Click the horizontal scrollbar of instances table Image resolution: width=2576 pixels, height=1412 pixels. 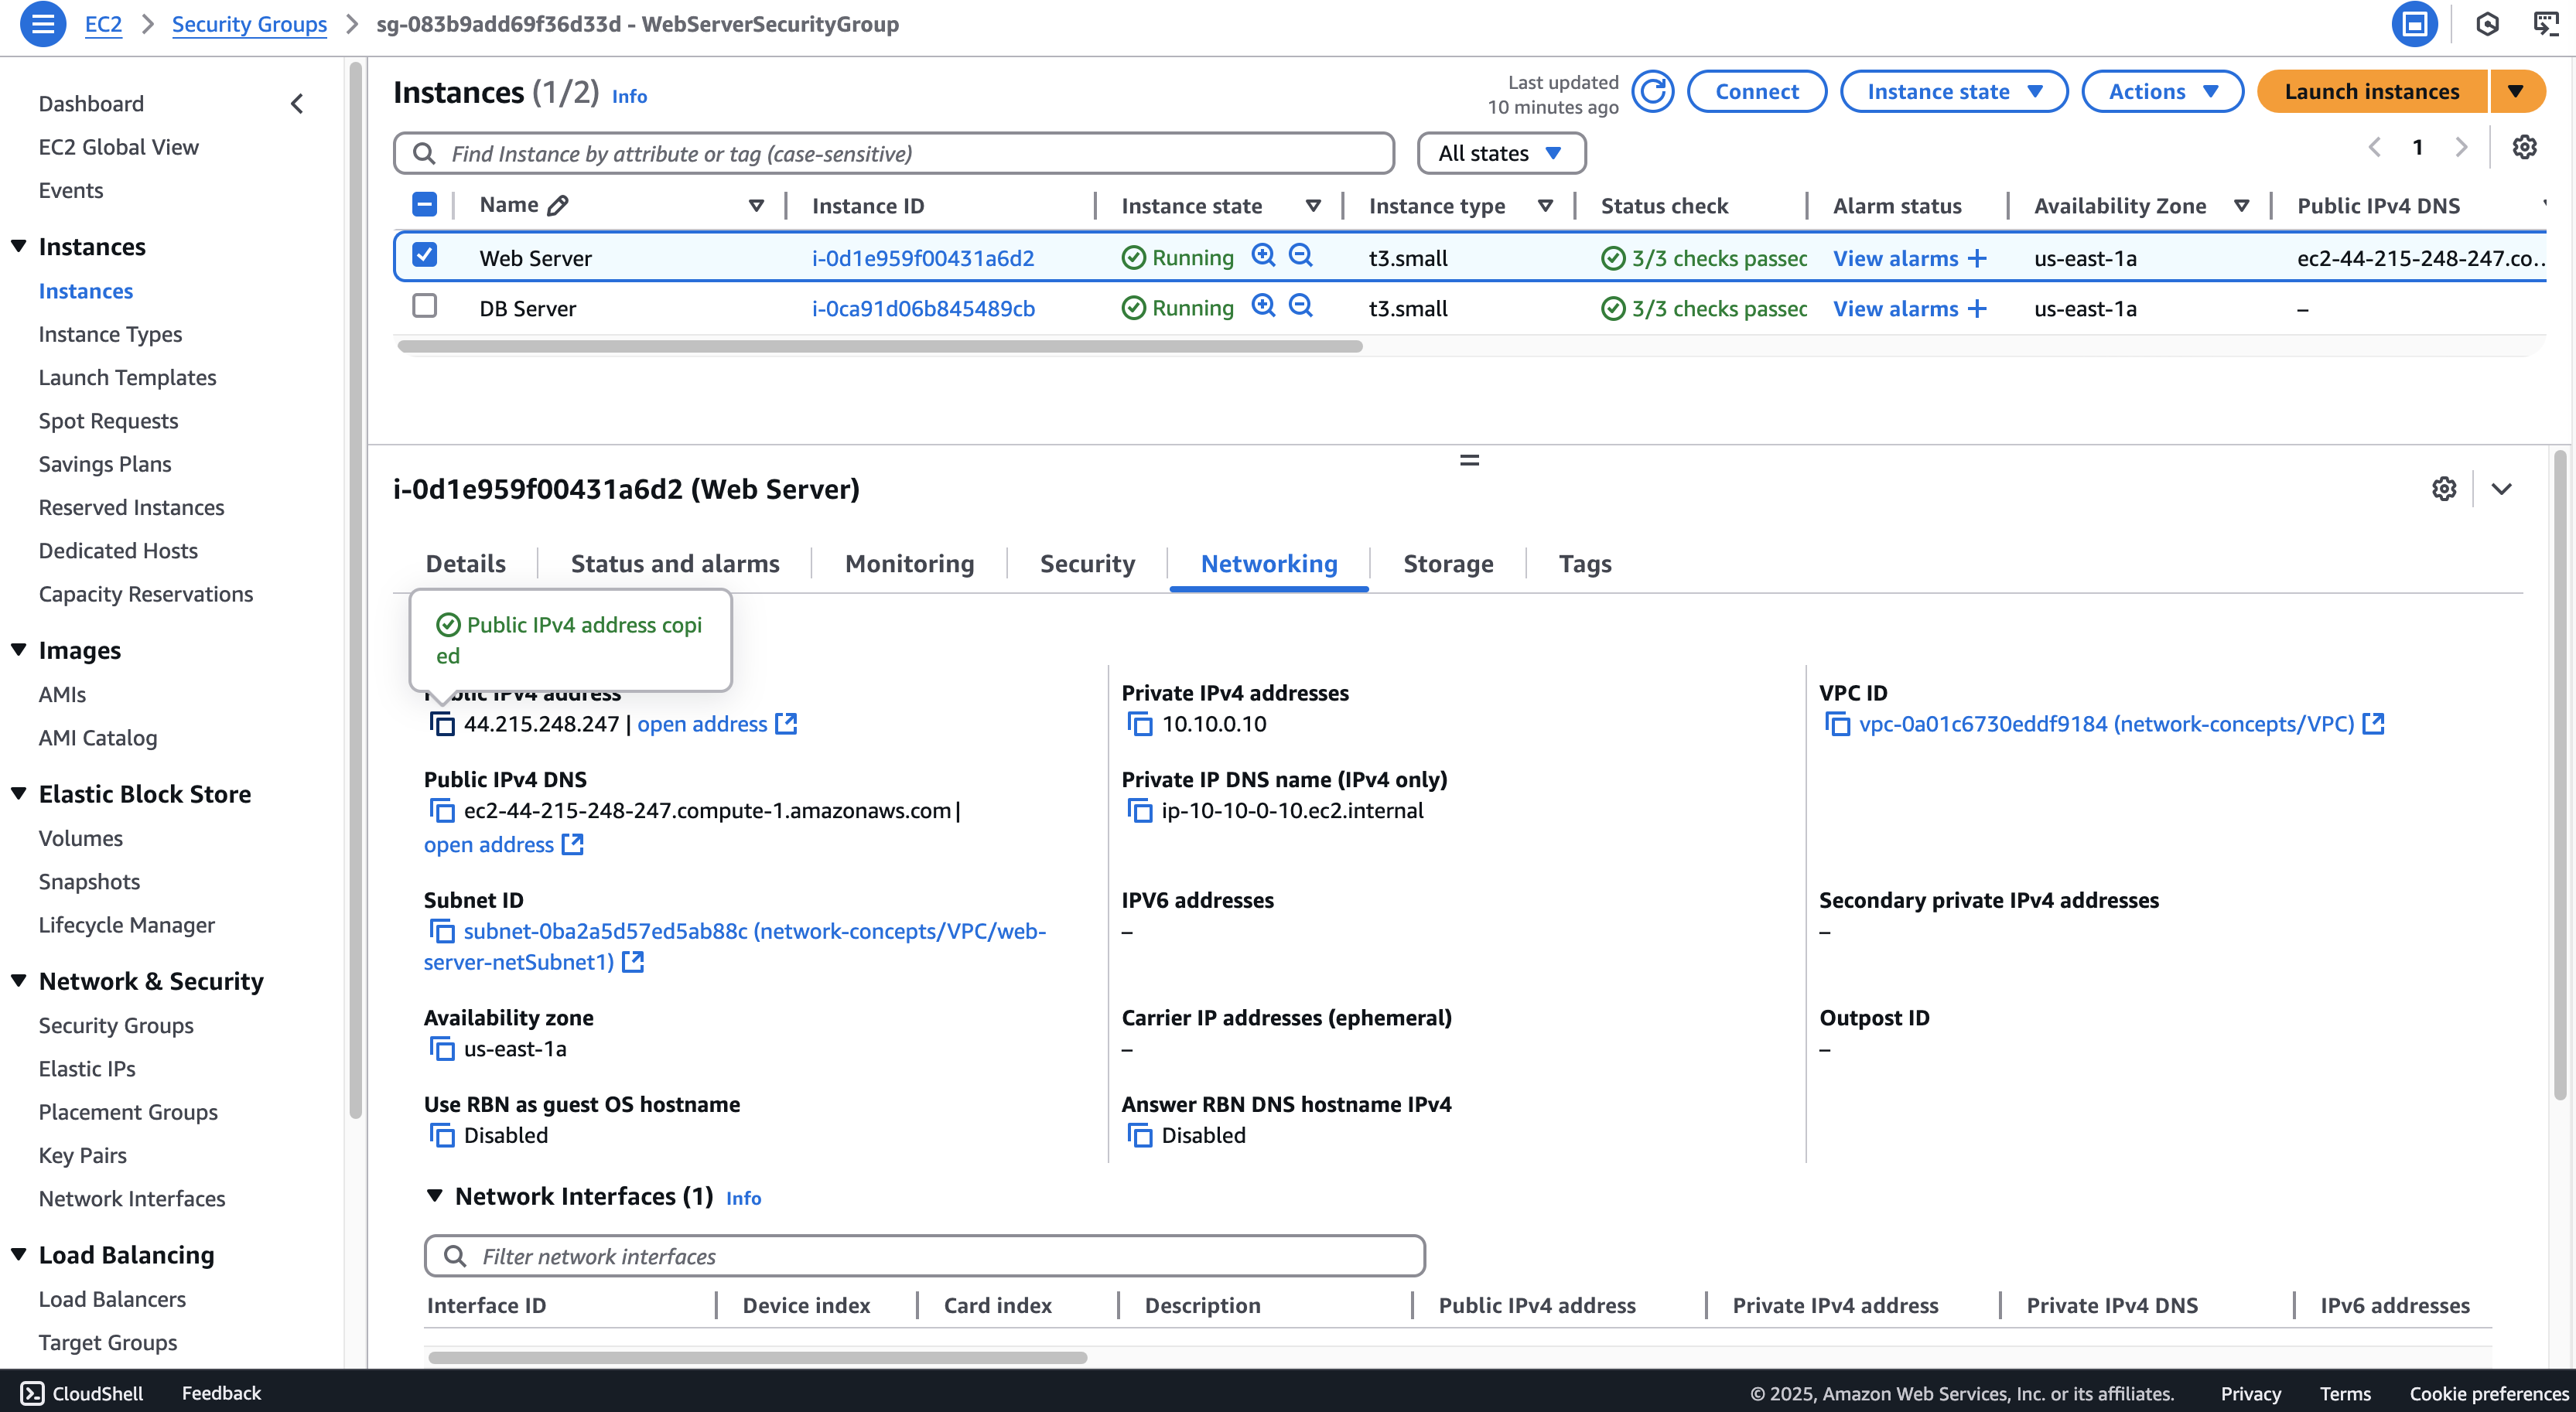point(880,346)
